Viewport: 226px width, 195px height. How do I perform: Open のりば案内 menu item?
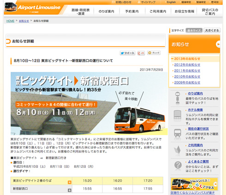pyautogui.click(x=106, y=12)
